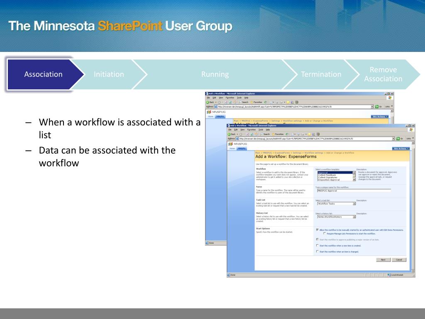This screenshot has width=425, height=319.
Task: Click Home icon in front IE toolbar
Action: [x=256, y=134]
